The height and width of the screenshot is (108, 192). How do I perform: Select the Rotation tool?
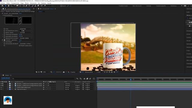[15, 6]
